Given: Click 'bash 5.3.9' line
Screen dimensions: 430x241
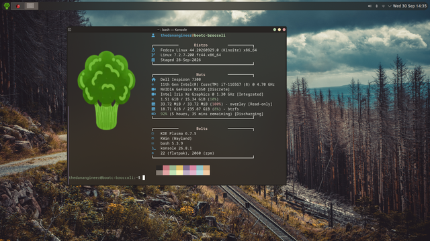Looking at the screenshot, I should [x=172, y=143].
